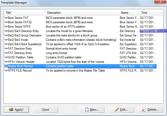Viewport: 167px width, 116px height.
Task: Sort list by the Description column header
Action: point(82,12)
